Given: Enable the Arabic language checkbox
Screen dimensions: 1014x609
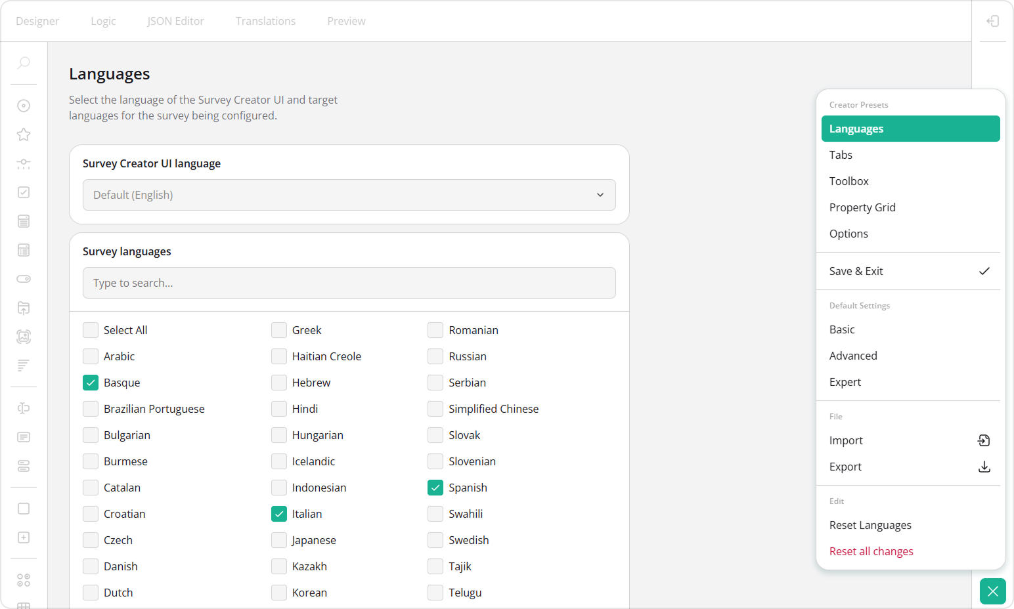Looking at the screenshot, I should point(91,356).
